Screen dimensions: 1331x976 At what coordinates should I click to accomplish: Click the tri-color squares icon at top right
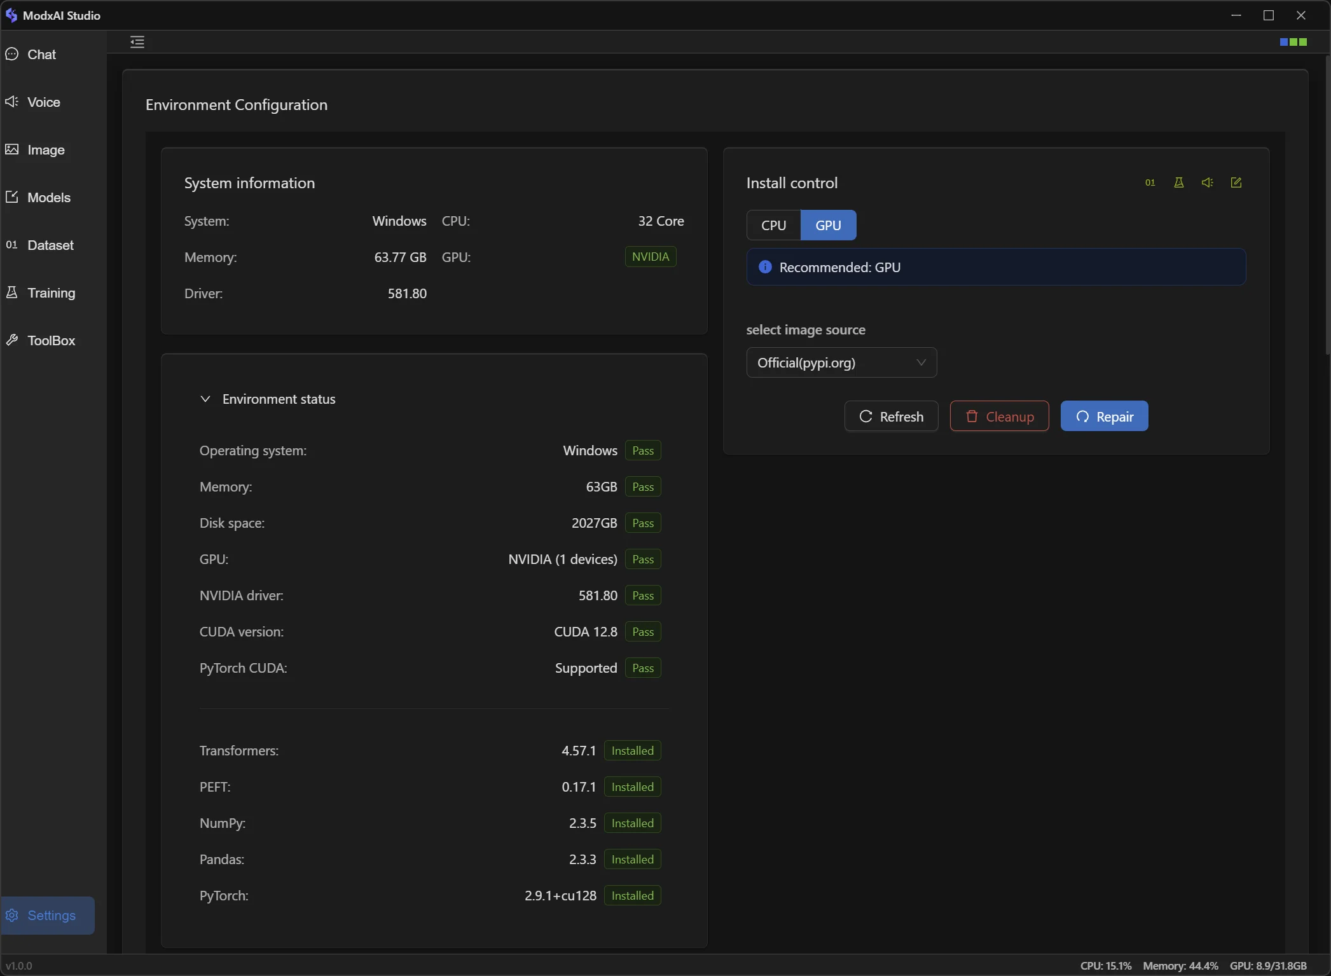pyautogui.click(x=1293, y=42)
